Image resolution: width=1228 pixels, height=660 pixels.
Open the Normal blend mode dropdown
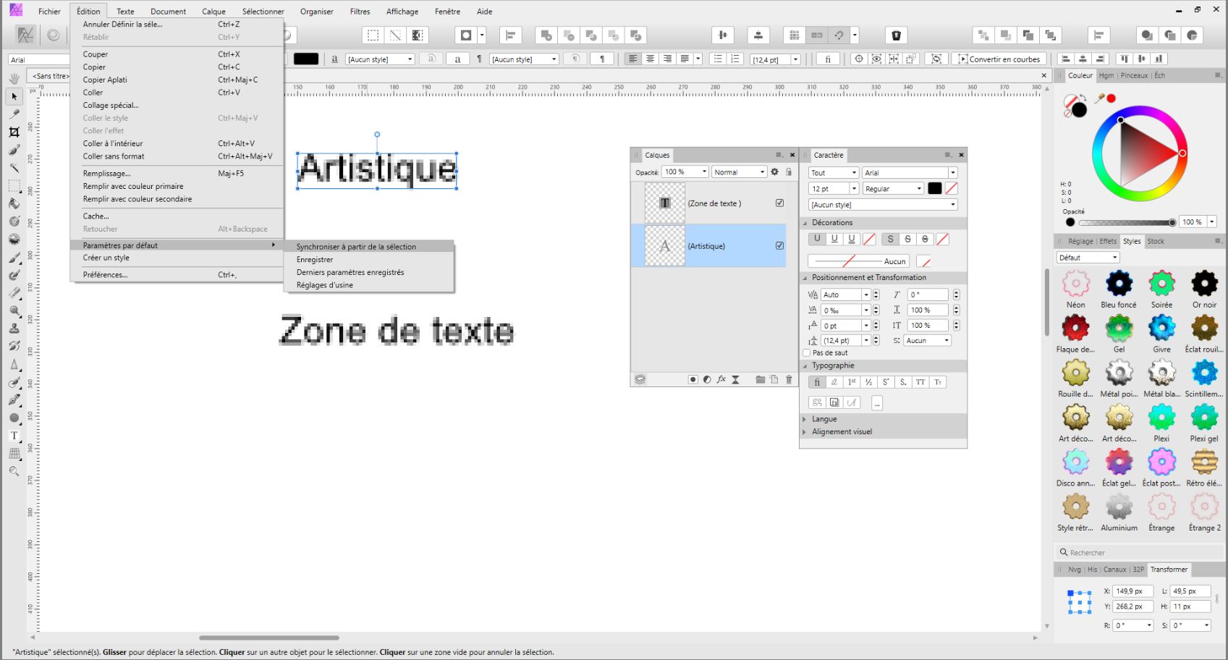739,172
